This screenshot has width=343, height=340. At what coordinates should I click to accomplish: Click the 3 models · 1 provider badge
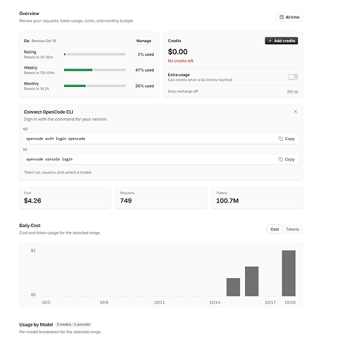(x=73, y=324)
